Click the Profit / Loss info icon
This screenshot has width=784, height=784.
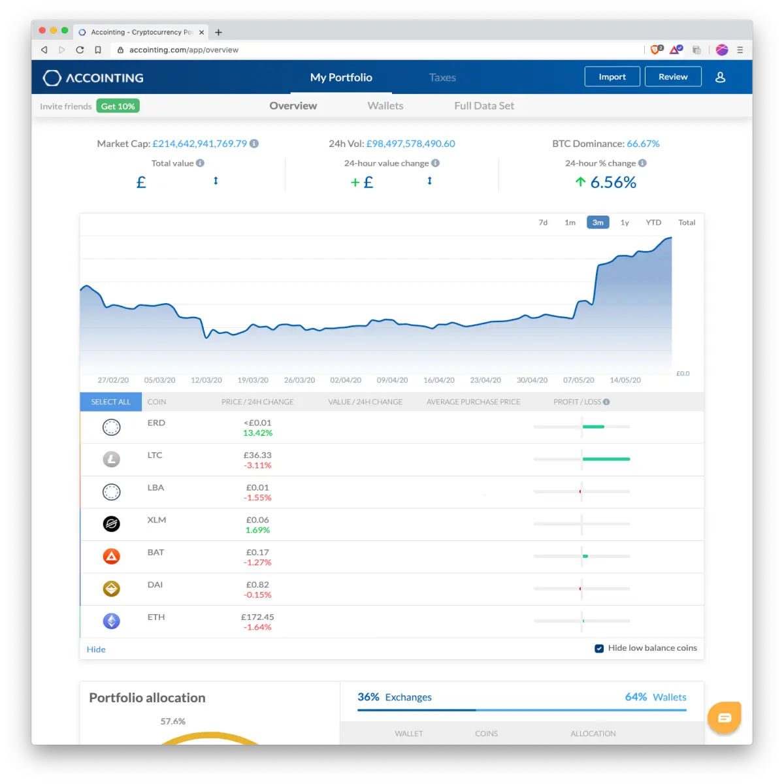(606, 402)
